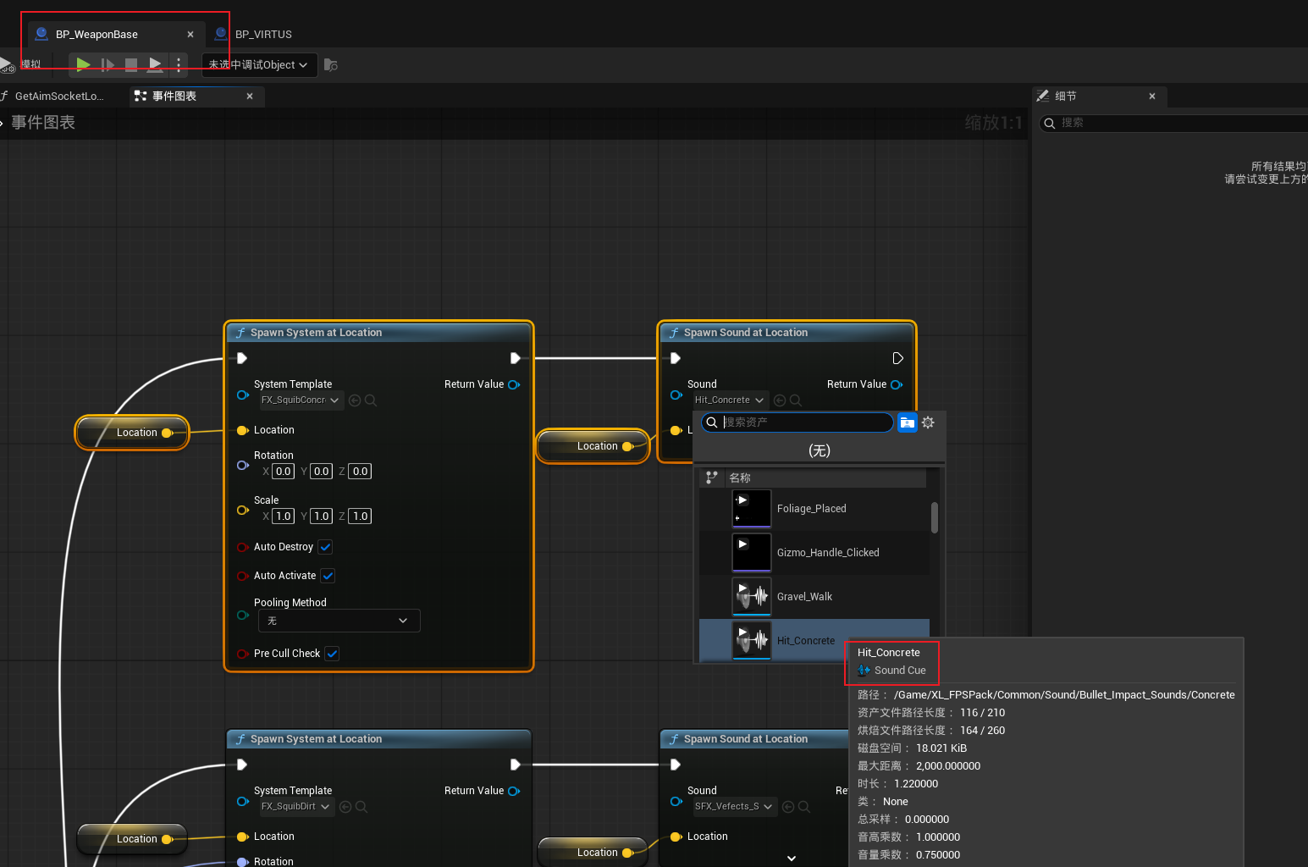Click the yellow Scale input pin
Image resolution: width=1308 pixels, height=867 pixels.
pyautogui.click(x=243, y=510)
